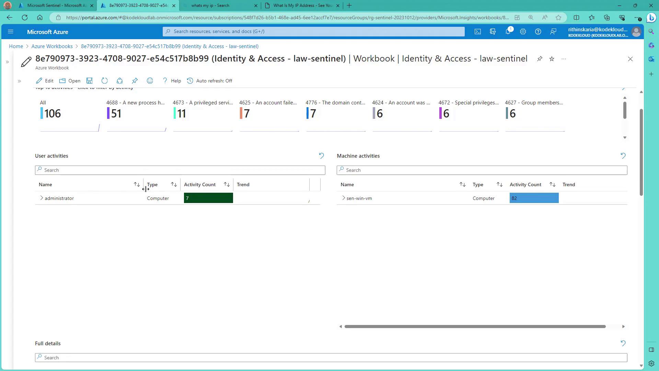Click the pin icon in workbook toolbar
659x371 pixels.
coord(135,81)
